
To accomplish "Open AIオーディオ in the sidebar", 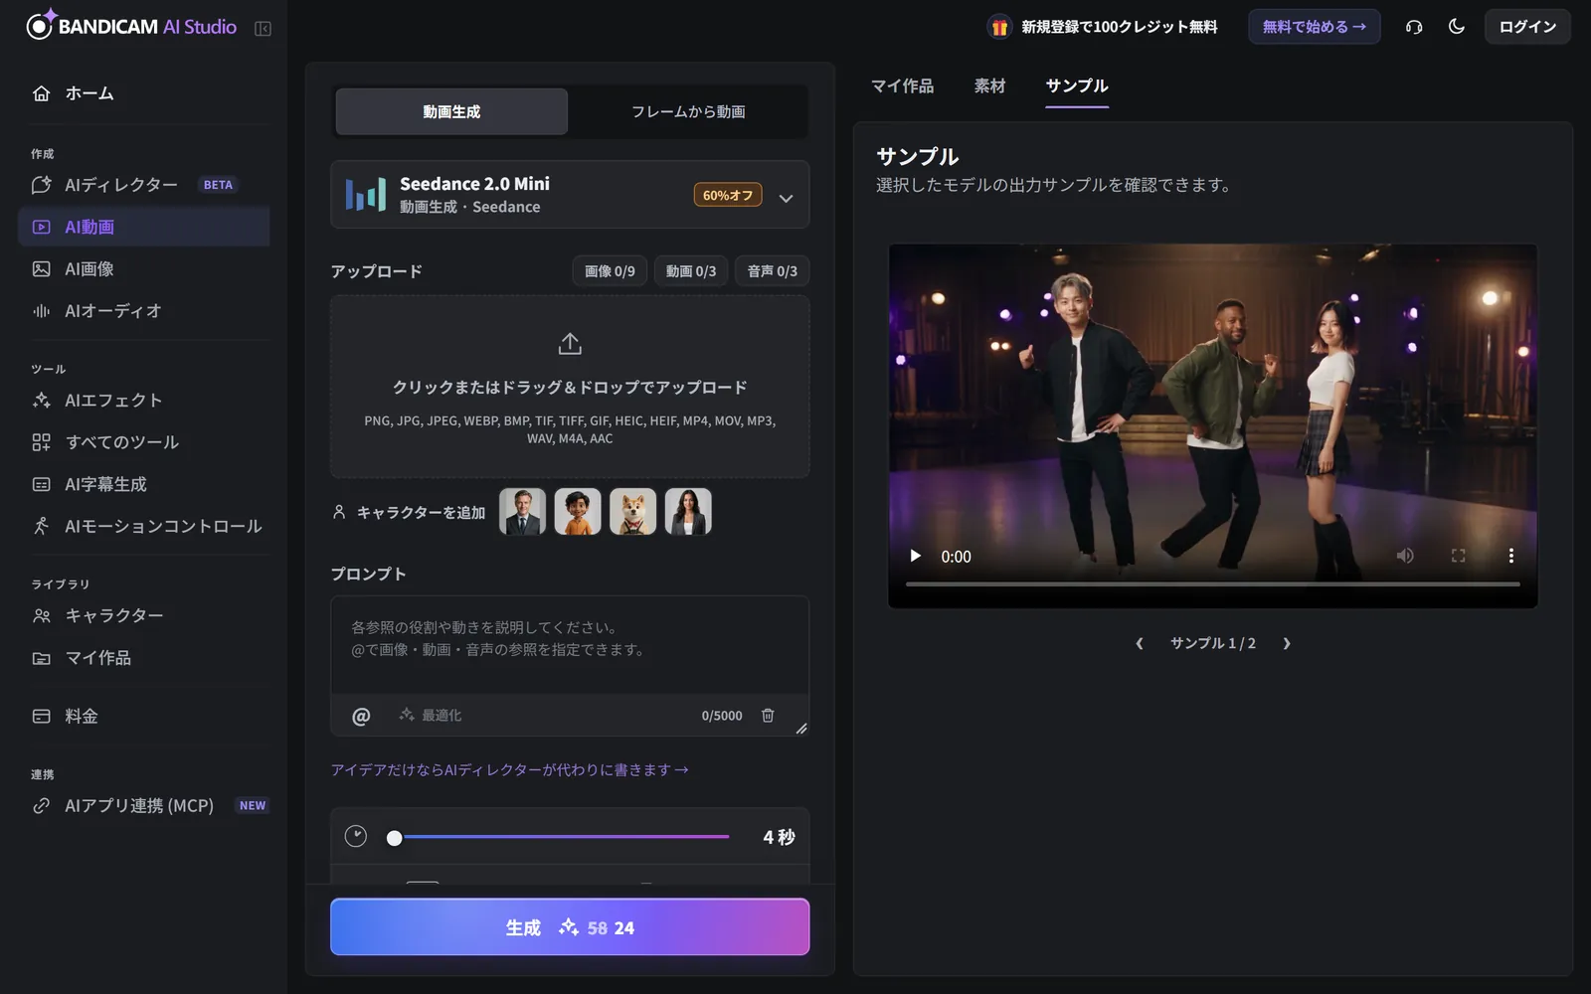I will 144,310.
